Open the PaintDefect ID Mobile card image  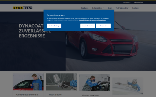28,82
